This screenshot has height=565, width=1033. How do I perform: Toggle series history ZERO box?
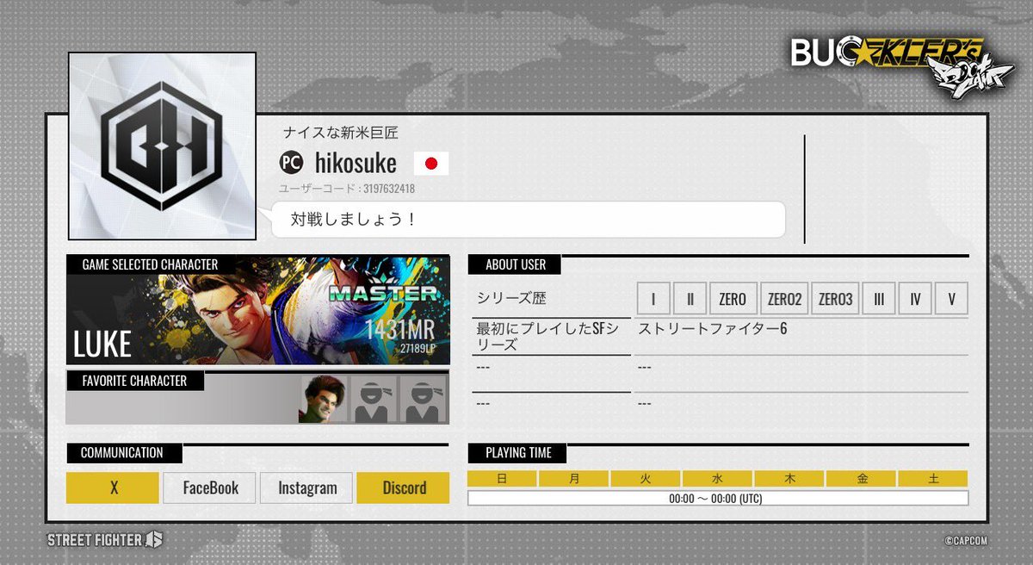pyautogui.click(x=733, y=299)
